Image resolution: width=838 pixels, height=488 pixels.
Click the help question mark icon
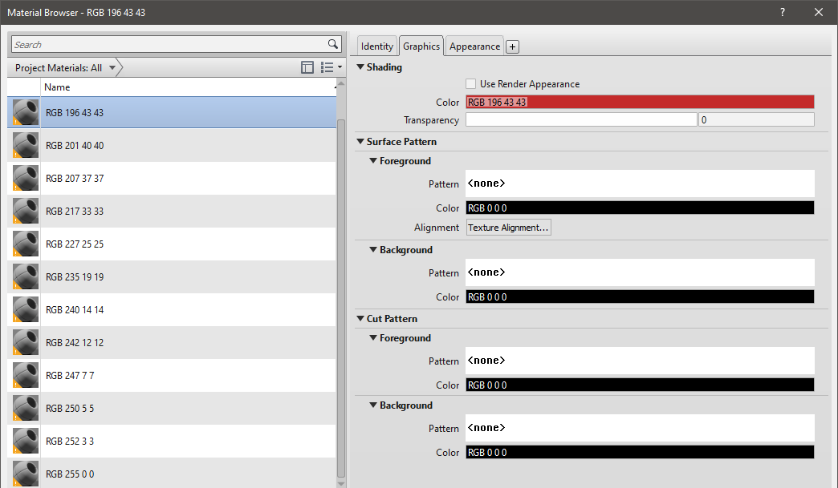(x=783, y=12)
